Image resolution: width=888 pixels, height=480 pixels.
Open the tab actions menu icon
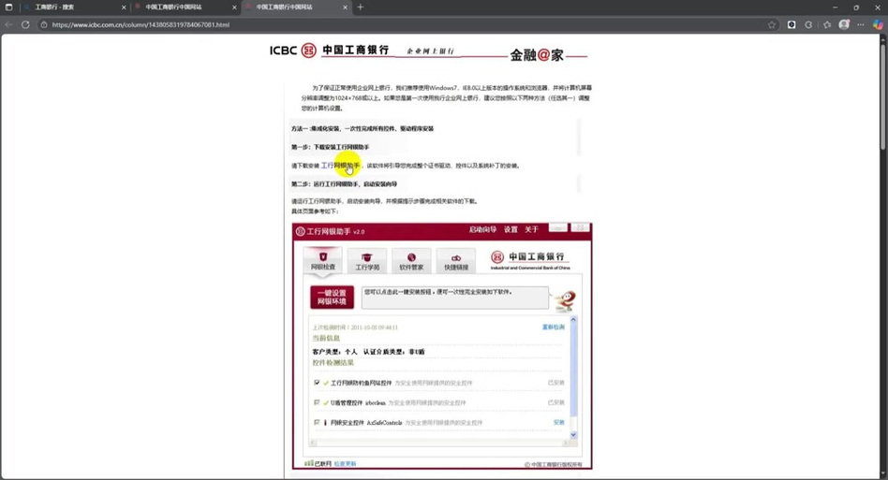(8, 7)
